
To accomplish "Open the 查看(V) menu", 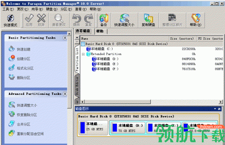I will pyautogui.click(x=81, y=9).
